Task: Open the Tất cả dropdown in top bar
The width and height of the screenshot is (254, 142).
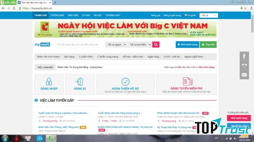Action: coord(209,15)
